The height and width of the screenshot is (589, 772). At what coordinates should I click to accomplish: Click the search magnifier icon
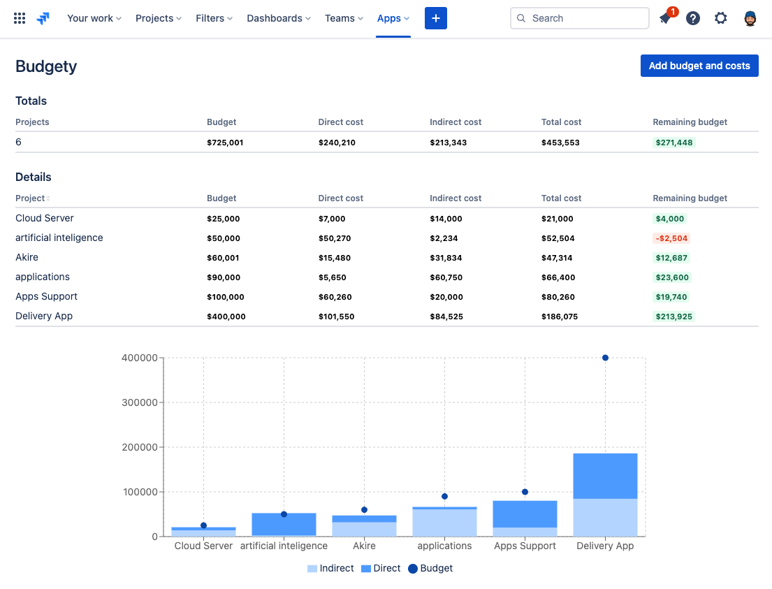click(521, 18)
